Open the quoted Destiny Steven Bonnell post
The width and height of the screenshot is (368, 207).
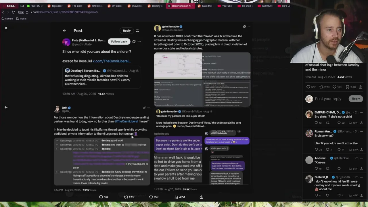coord(101,77)
